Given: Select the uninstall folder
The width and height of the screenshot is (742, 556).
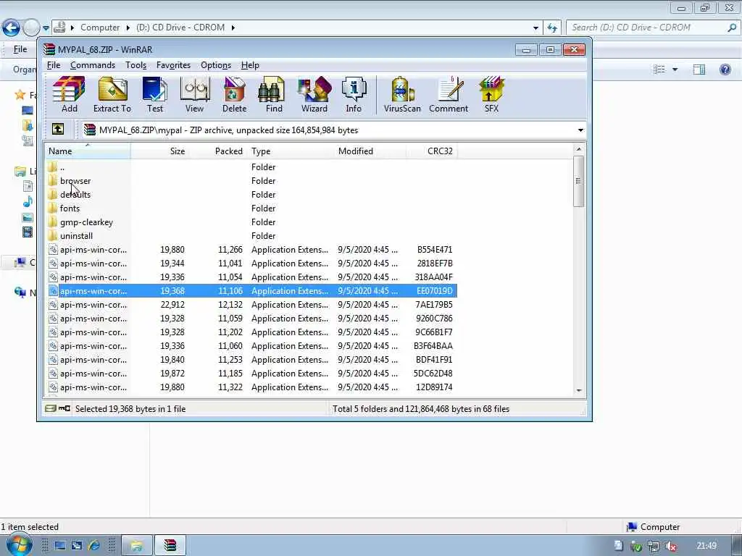Looking at the screenshot, I should (x=76, y=235).
